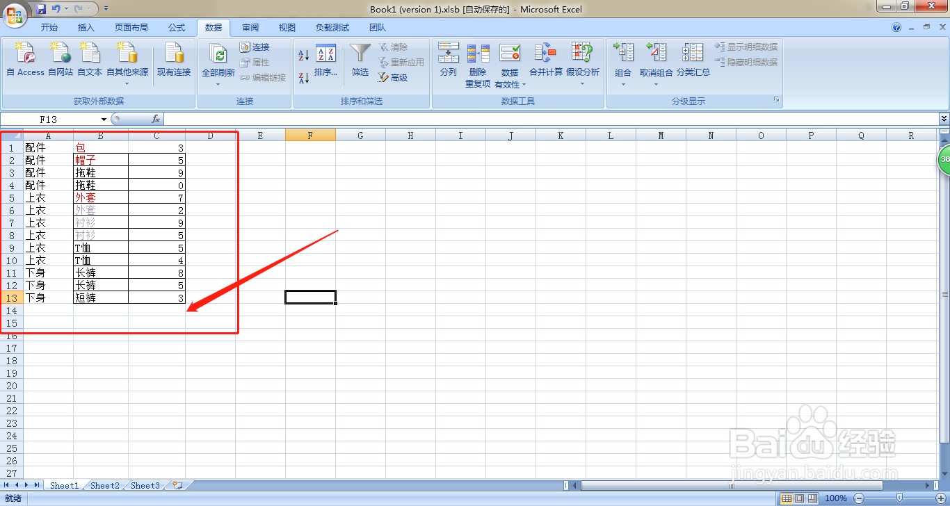This screenshot has width=950, height=506.
Task: Select cell B2 containing 帽子
Action: 101,160
